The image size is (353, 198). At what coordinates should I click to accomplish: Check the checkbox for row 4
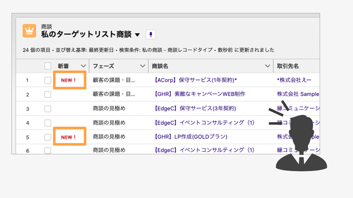[x=48, y=123]
